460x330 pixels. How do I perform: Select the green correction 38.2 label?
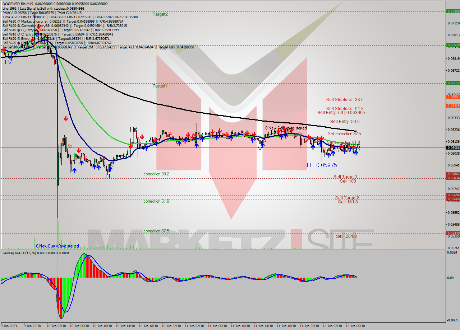(x=156, y=174)
